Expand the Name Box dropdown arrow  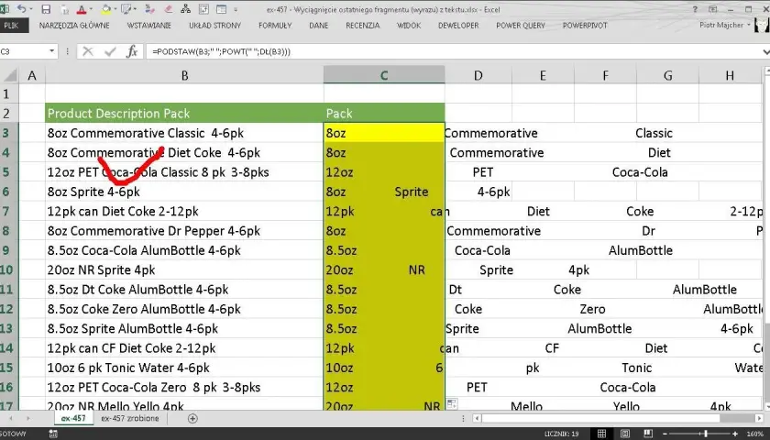tap(51, 51)
